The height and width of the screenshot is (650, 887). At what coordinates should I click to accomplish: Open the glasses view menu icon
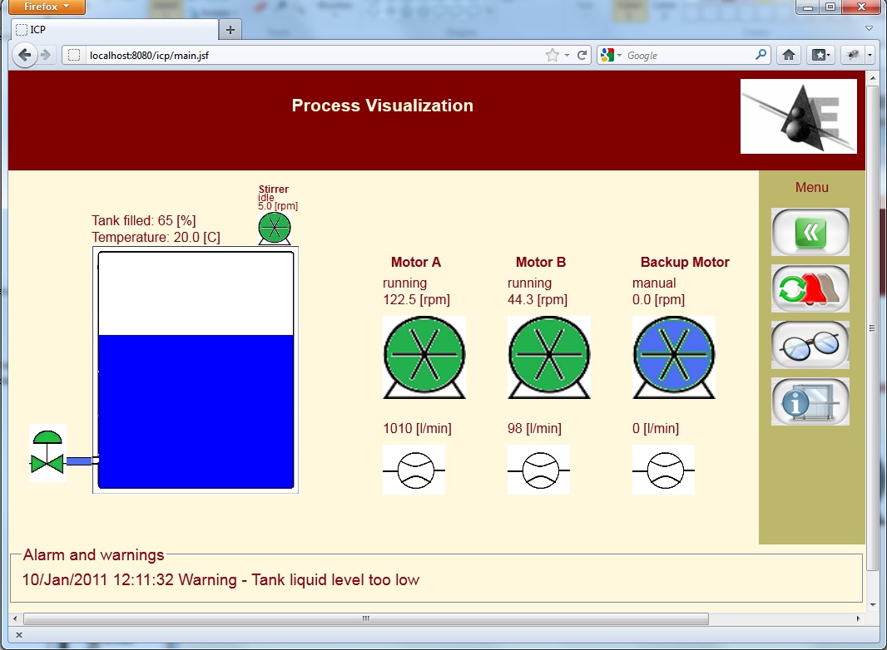pos(810,345)
